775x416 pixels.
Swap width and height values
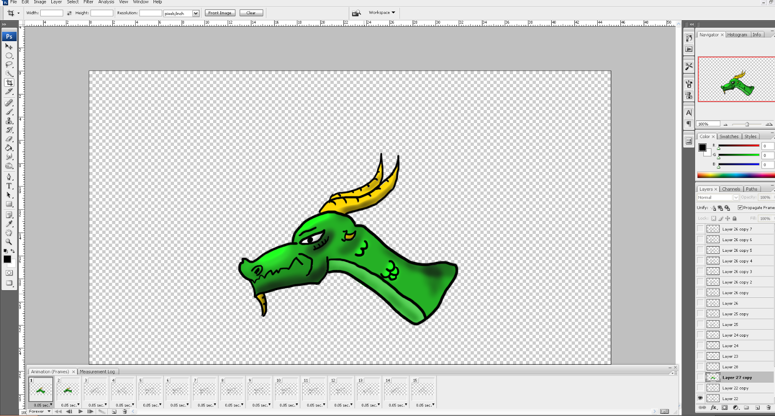click(69, 13)
